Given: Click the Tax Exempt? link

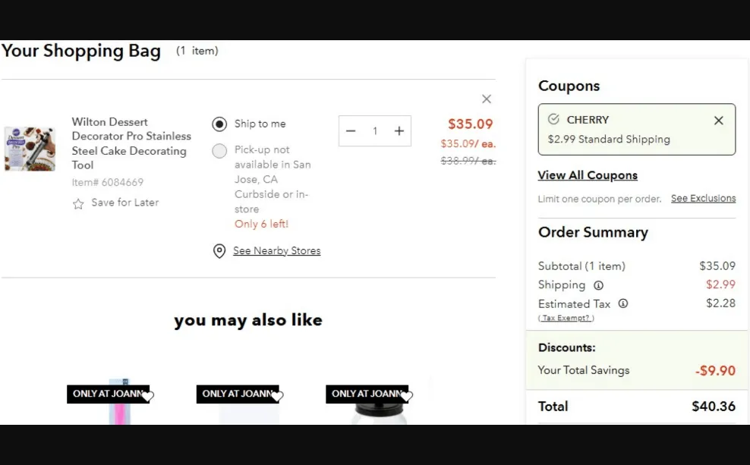Looking at the screenshot, I should tap(566, 319).
